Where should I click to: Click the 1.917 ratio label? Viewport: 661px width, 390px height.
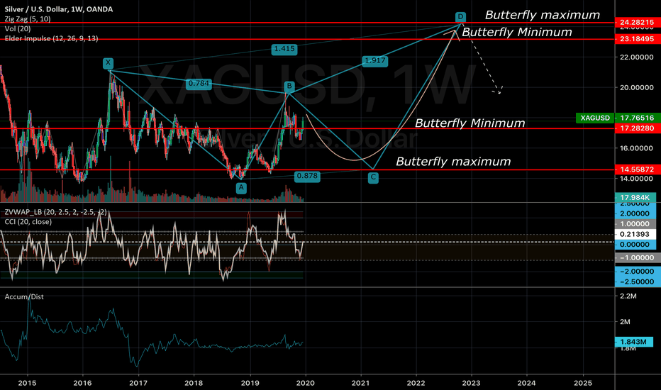click(374, 61)
